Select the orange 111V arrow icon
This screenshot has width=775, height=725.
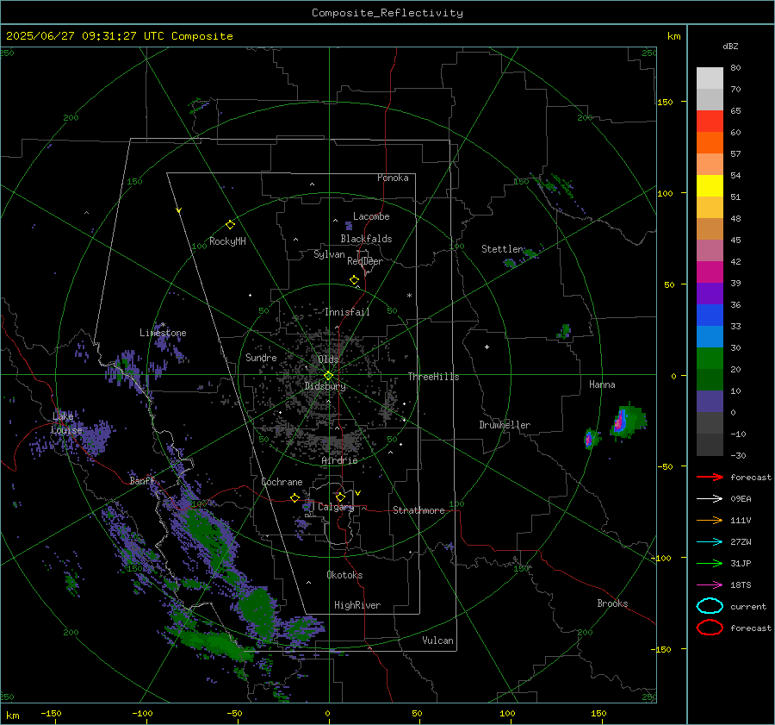point(710,520)
